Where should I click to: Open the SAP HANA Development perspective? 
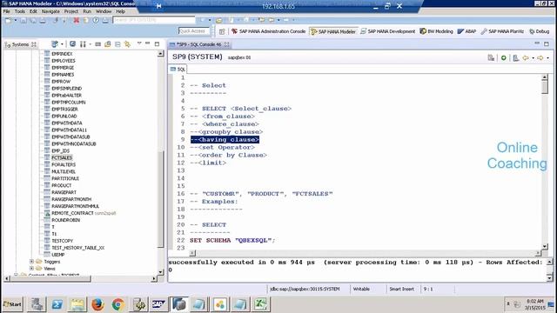pos(387,31)
